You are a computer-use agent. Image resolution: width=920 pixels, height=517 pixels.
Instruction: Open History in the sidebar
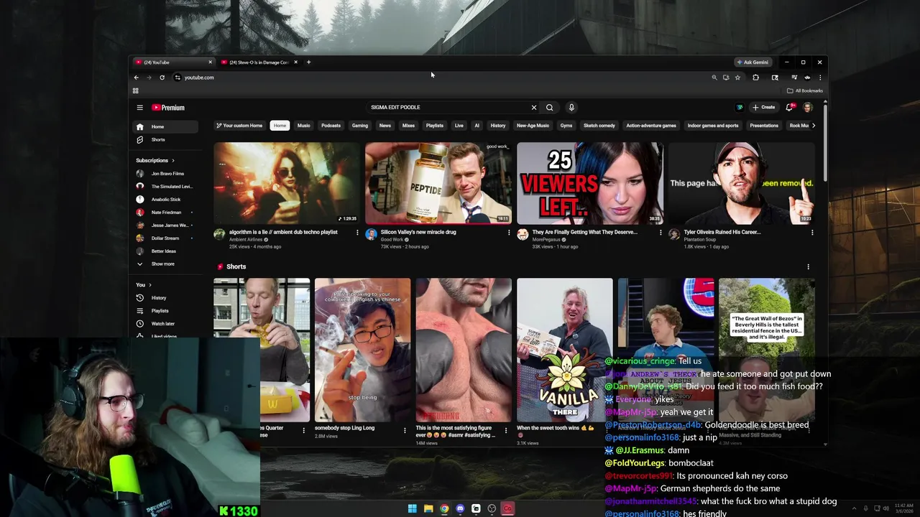point(166,298)
